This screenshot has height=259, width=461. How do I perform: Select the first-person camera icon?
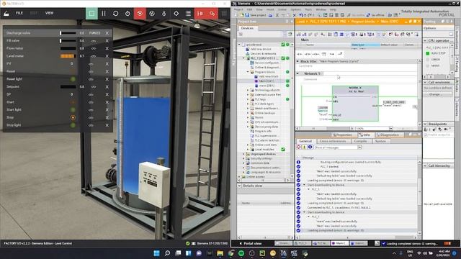coord(164,14)
